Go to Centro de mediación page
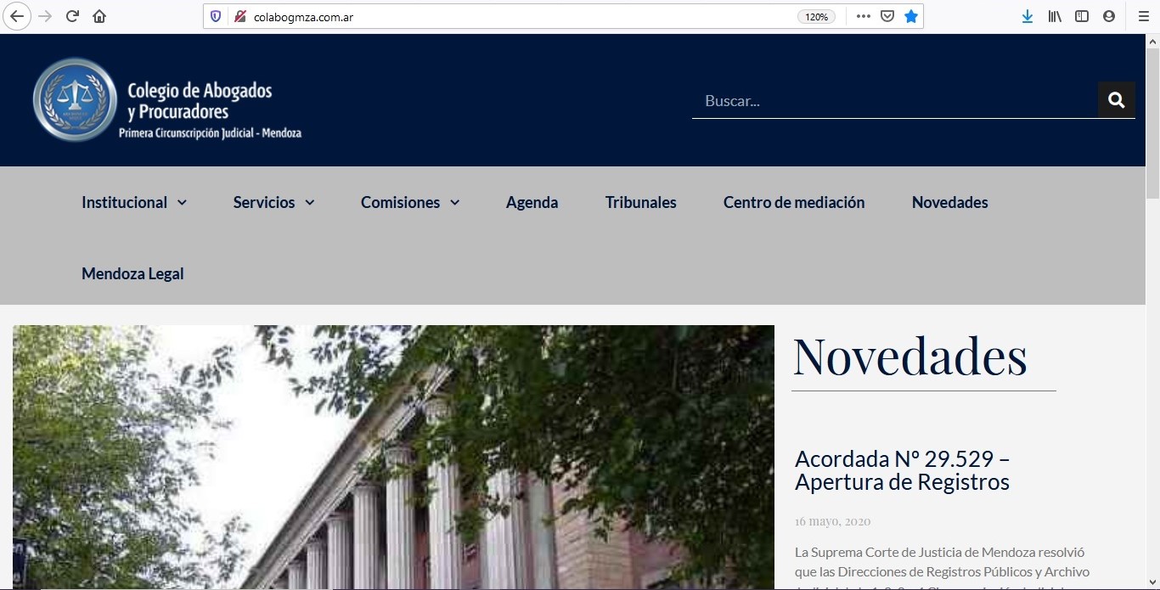The image size is (1160, 590). click(793, 202)
